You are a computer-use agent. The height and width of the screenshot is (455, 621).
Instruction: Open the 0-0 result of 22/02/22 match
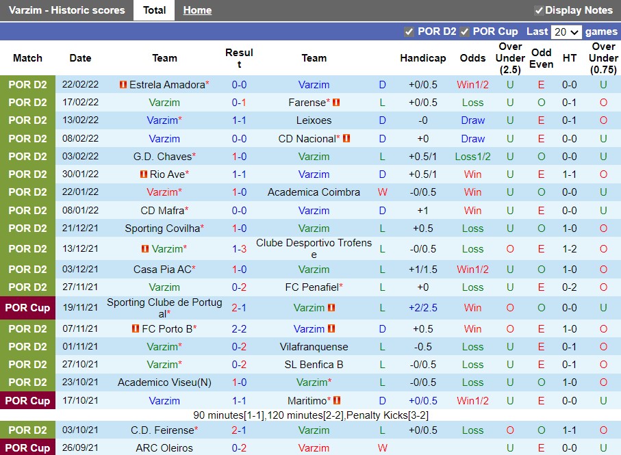coord(239,85)
